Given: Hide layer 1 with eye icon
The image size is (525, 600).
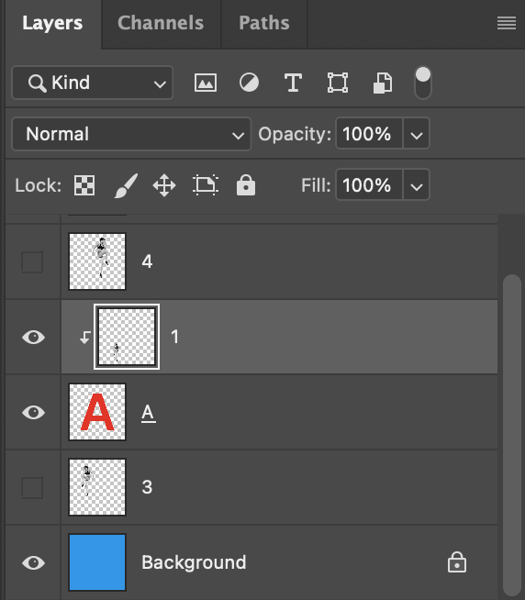Looking at the screenshot, I should 33,337.
